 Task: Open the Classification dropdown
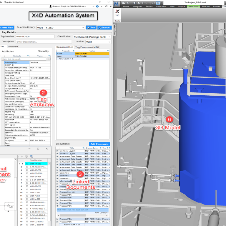(109, 37)
